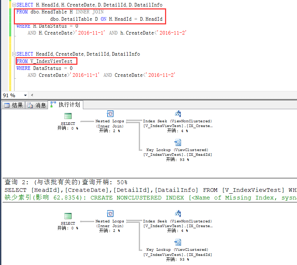
Task: Click 'dbo.DetailTable D ON H.HeadId = D.HeadId' line
Action: coord(106,19)
